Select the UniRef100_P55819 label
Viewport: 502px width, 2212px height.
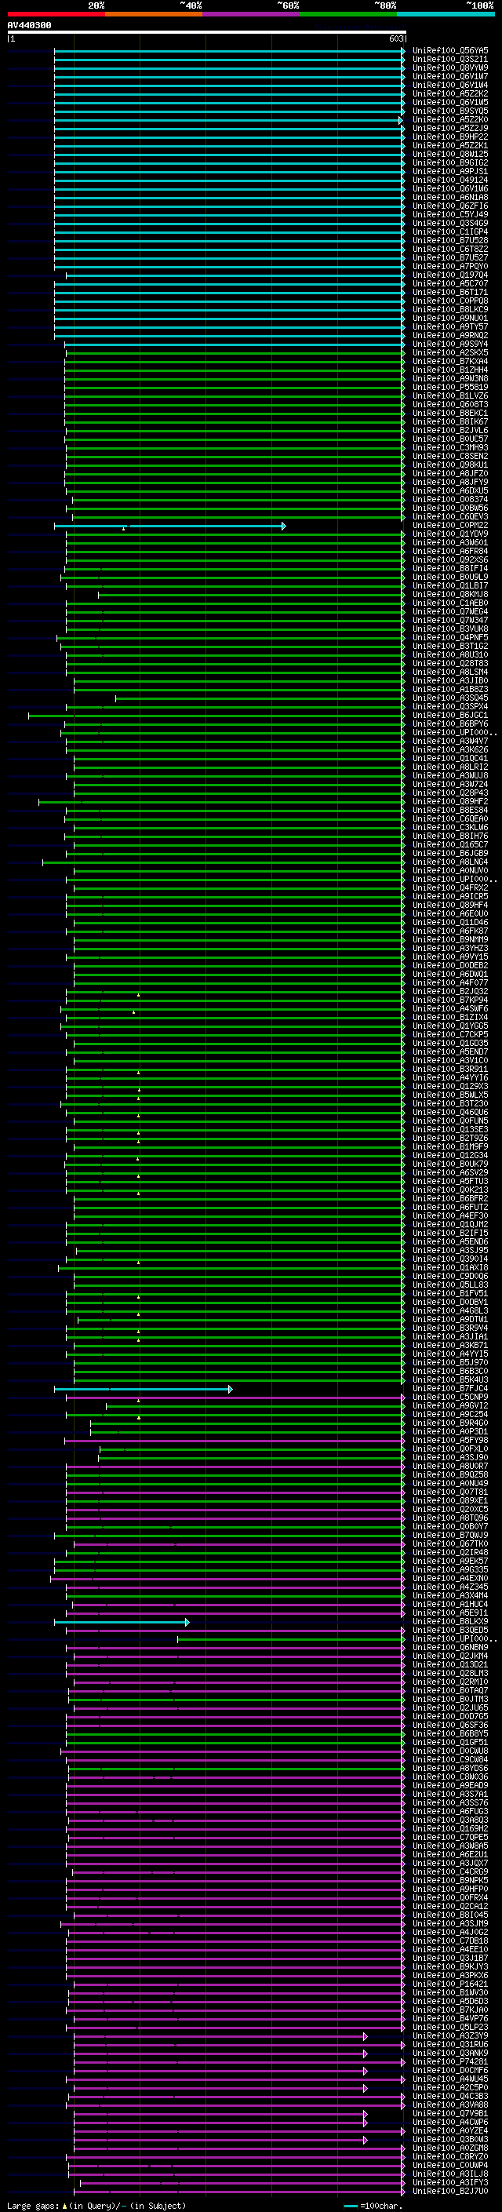[x=450, y=388]
